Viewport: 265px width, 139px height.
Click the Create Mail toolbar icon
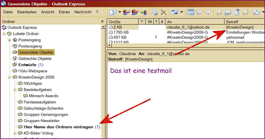[113, 12]
